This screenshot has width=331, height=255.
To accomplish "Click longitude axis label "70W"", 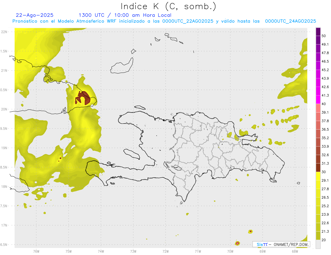I will coord(230,251).
